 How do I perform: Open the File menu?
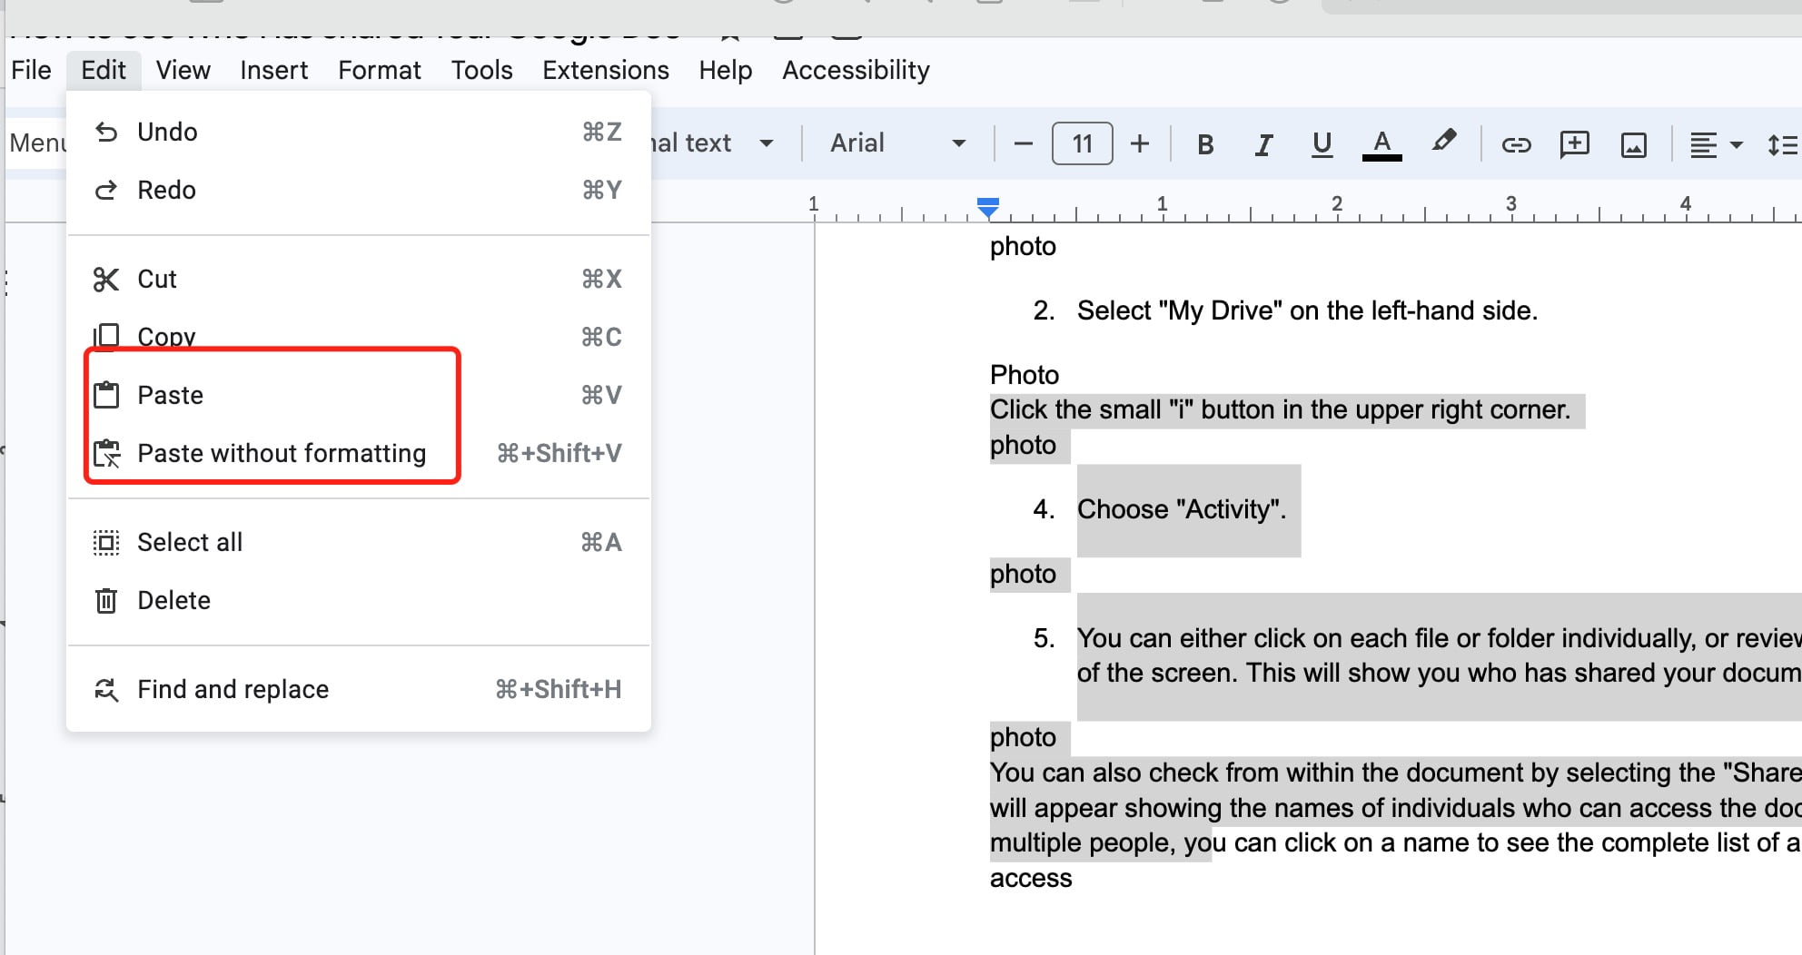(x=31, y=71)
